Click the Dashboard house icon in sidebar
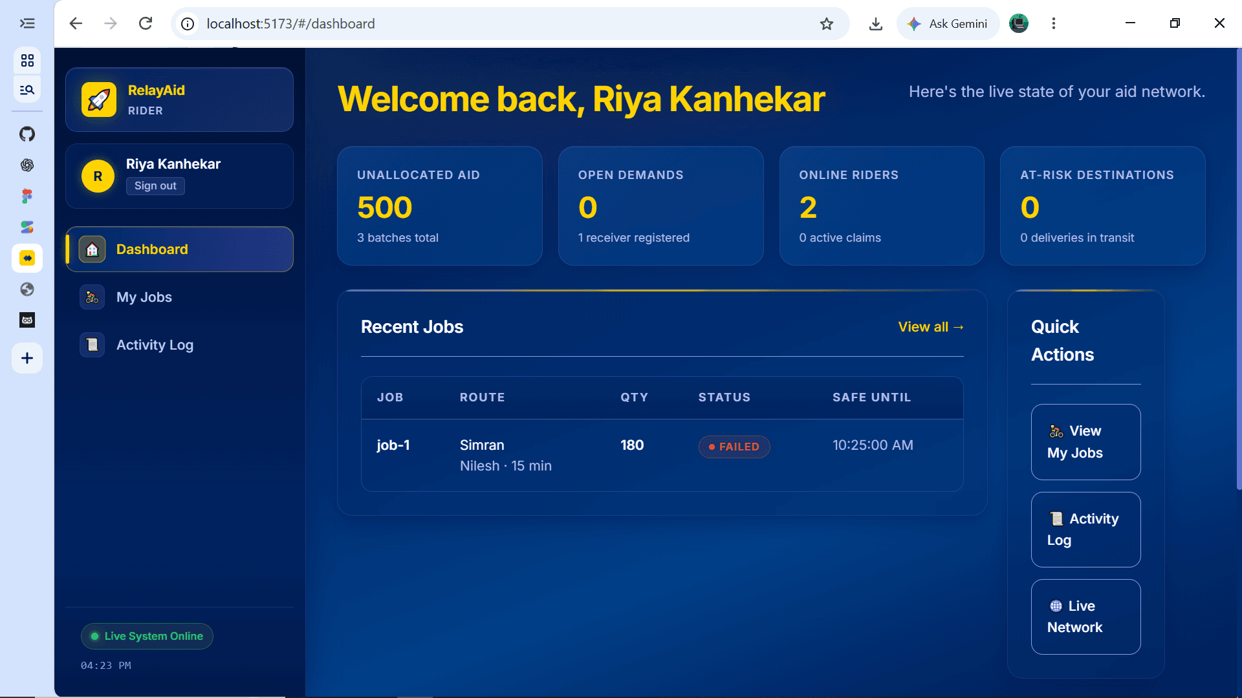The image size is (1242, 698). [x=92, y=249]
